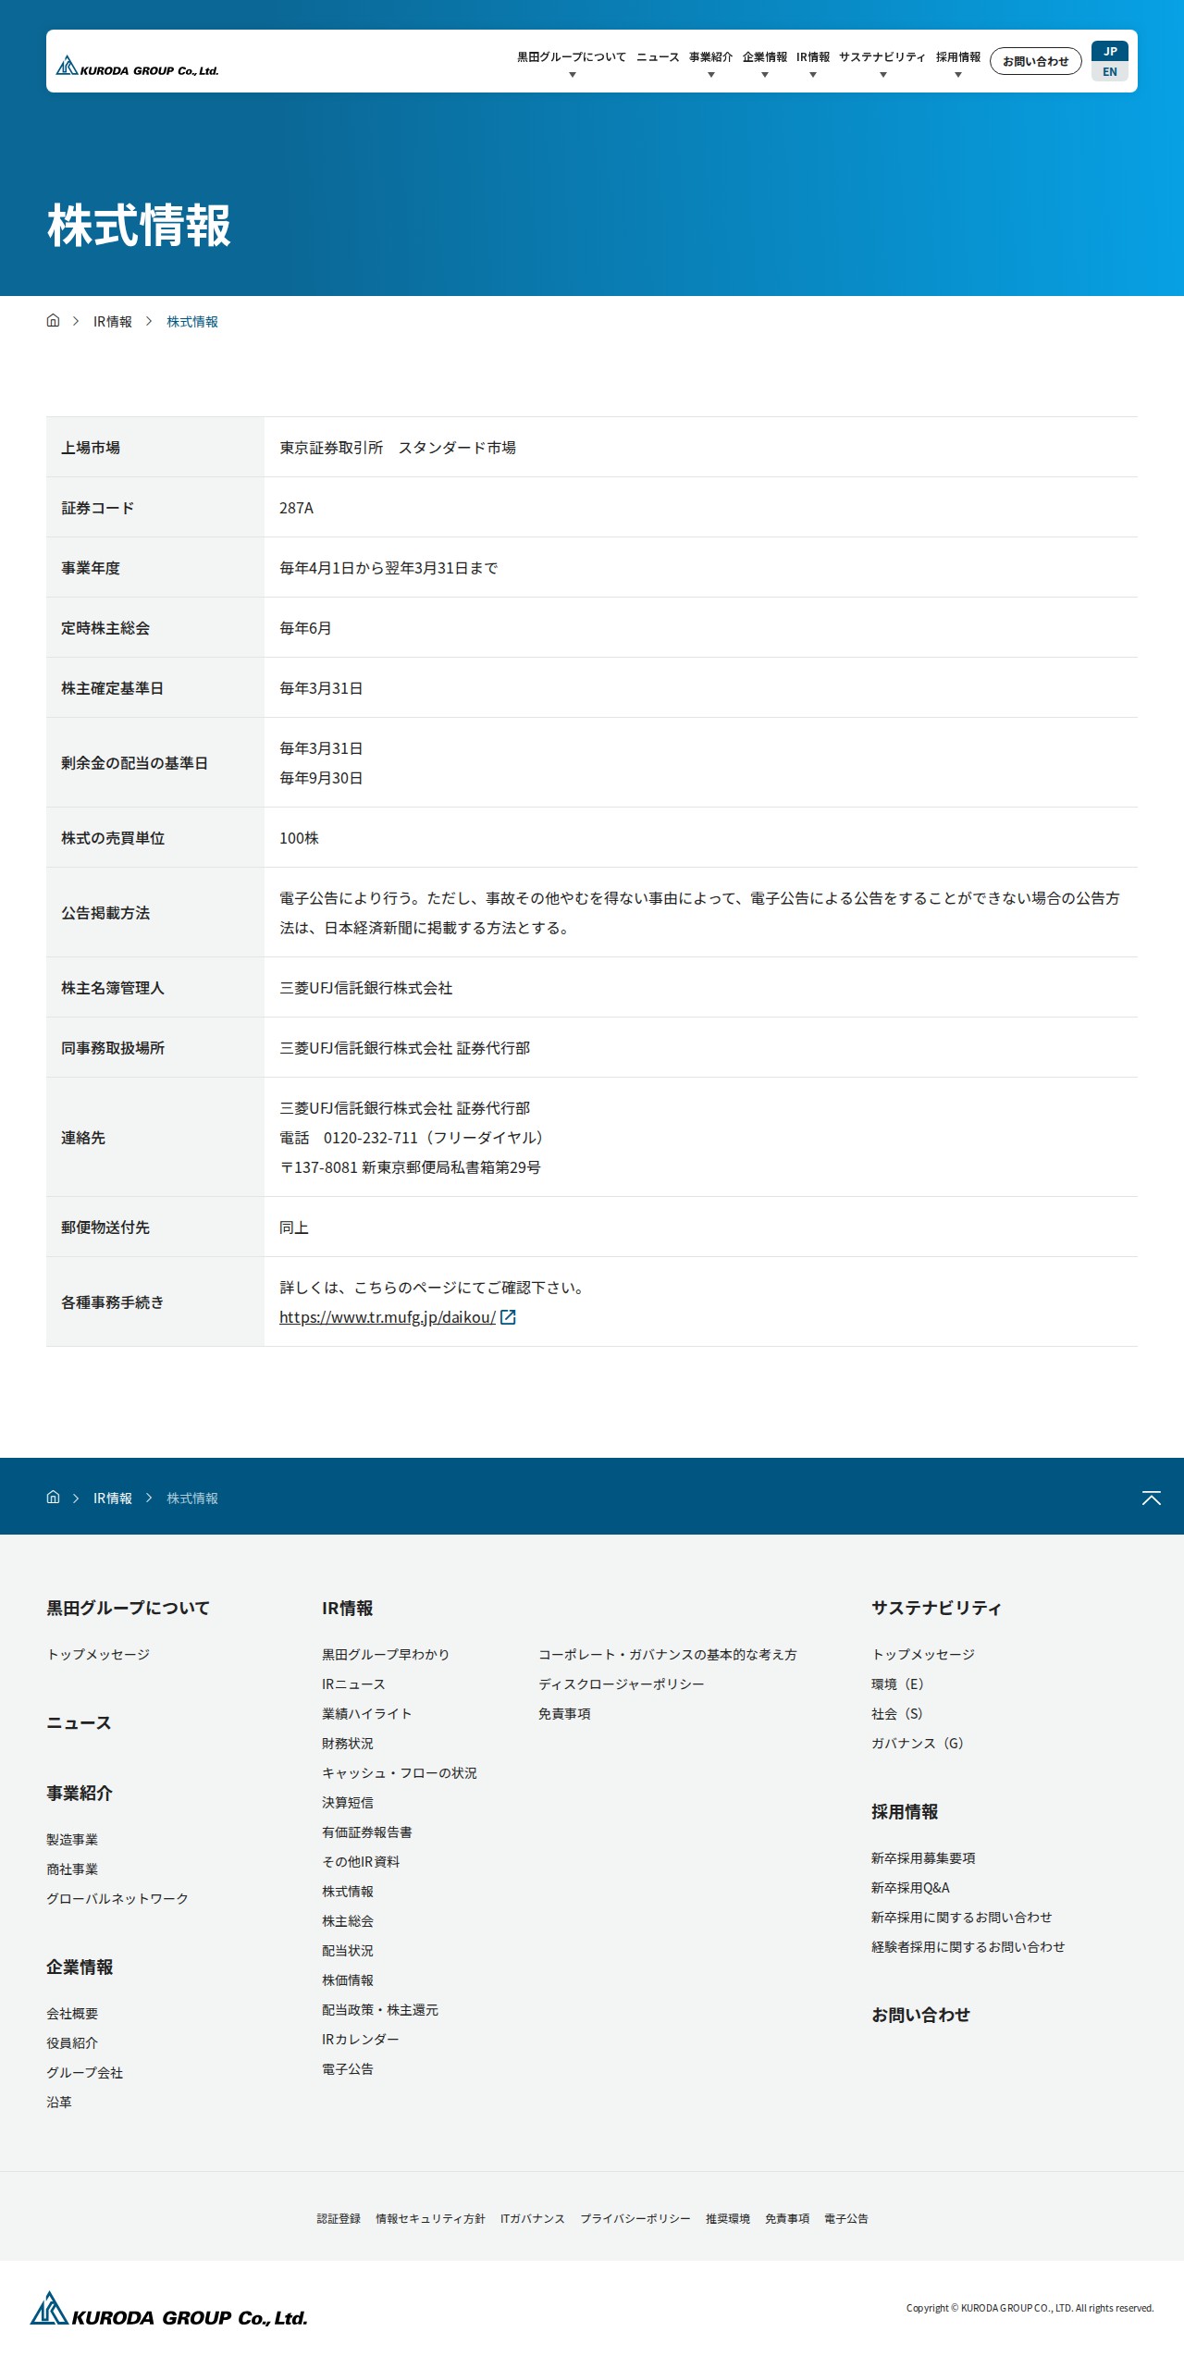
Task: Open ニュース in header navigation
Action: 658,57
